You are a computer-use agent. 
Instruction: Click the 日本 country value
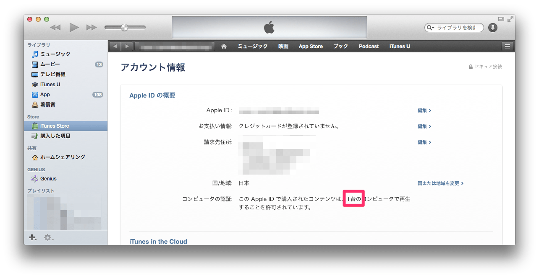click(244, 183)
